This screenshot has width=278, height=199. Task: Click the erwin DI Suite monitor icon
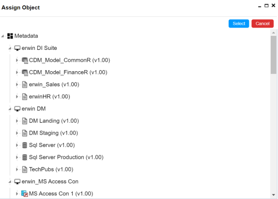(x=17, y=48)
